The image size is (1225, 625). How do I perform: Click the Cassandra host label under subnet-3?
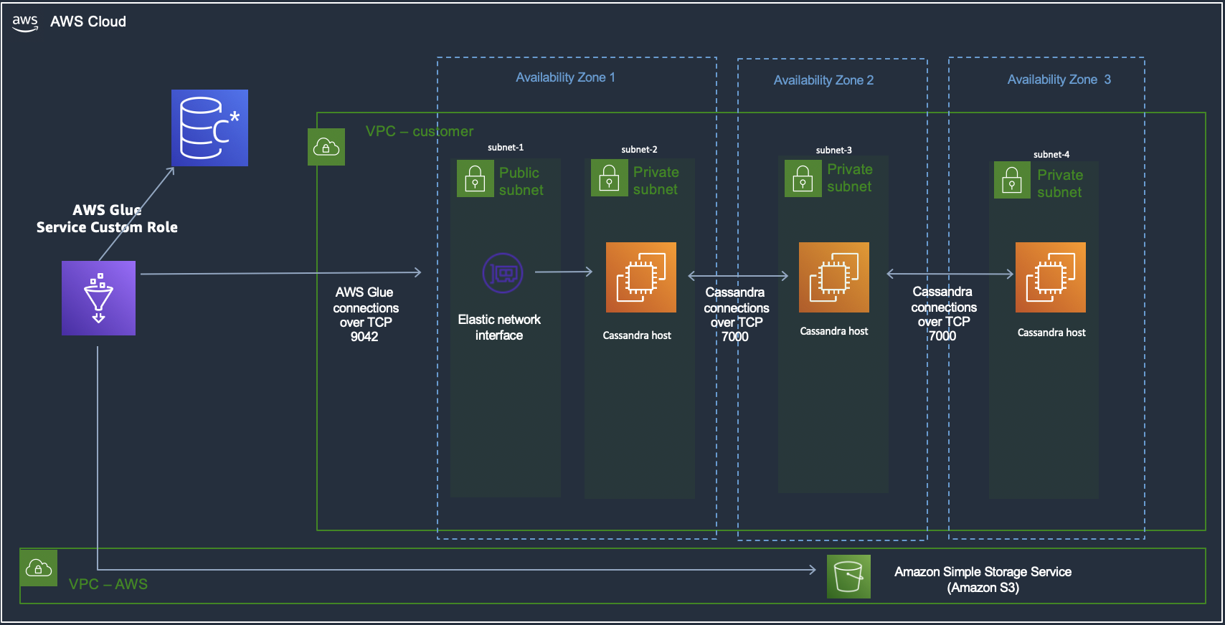pos(834,331)
